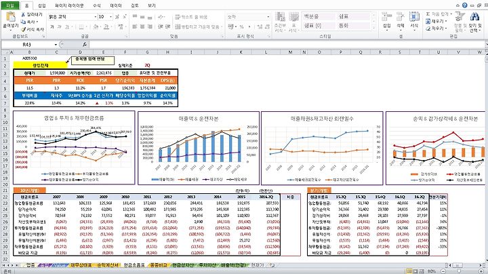488x274 pixels.
Task: Toggle italic (가) formatting
Action: coord(60,26)
